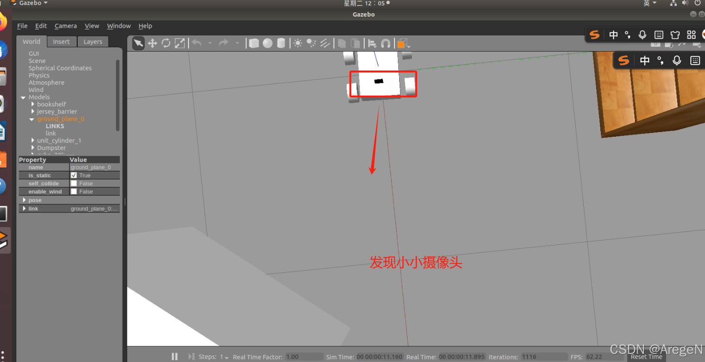Viewport: 705px width, 362px height.
Task: Choose the Selection mode arrow tool
Action: coord(138,44)
